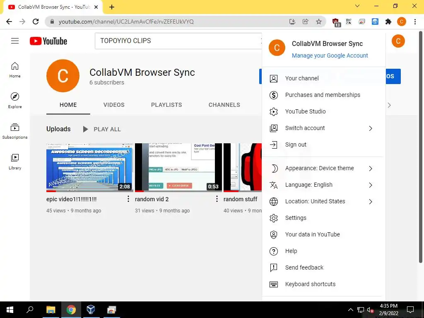Open Your data in YouTube
Image resolution: width=424 pixels, height=318 pixels.
(322, 234)
